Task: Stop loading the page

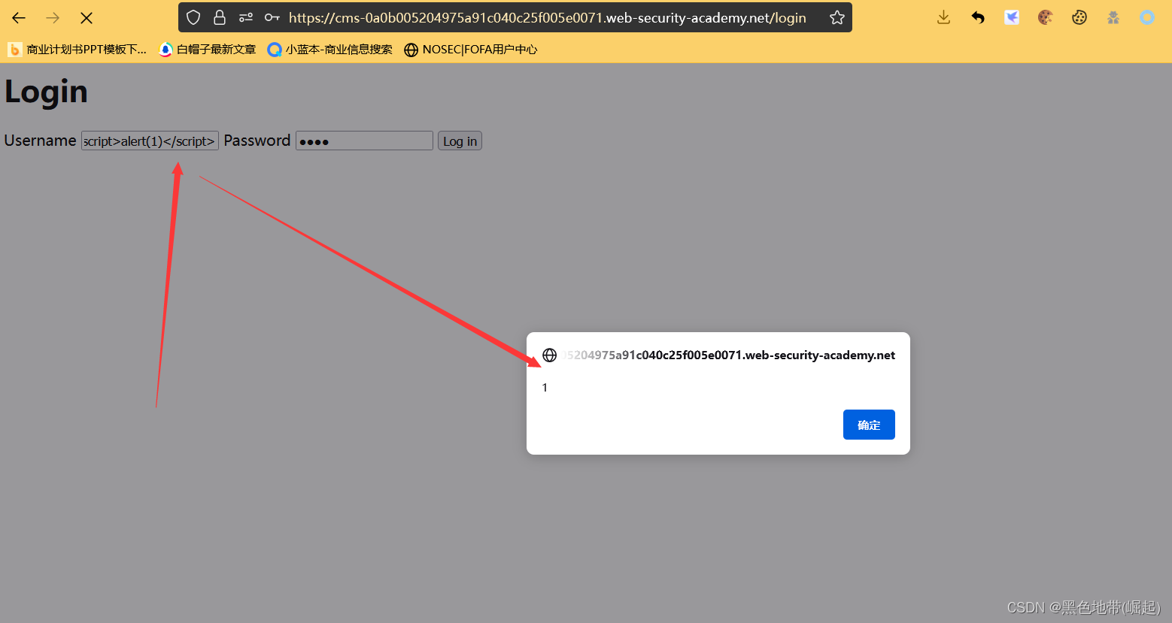Action: pos(87,17)
